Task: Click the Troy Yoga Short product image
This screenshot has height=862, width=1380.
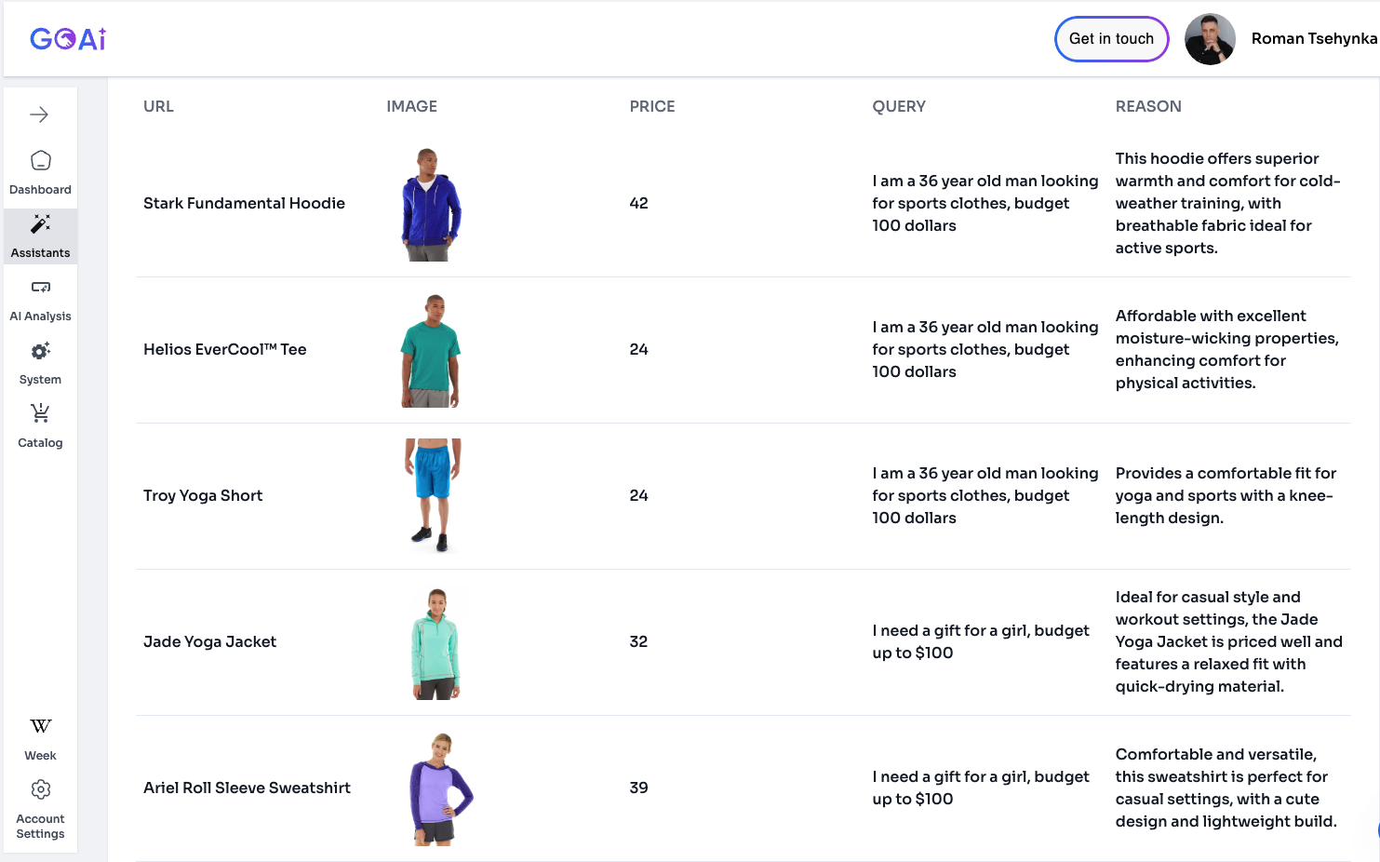Action: point(432,495)
